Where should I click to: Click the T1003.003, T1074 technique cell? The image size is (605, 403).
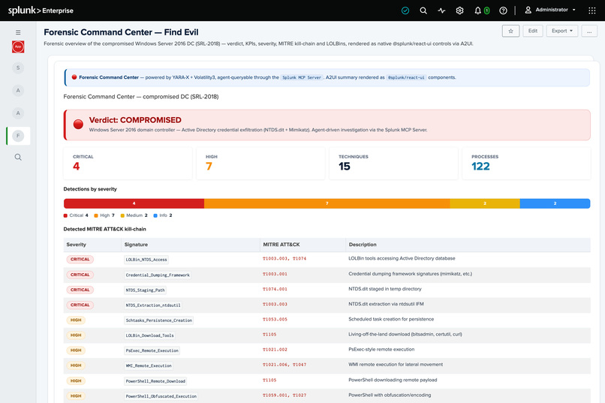(284, 258)
